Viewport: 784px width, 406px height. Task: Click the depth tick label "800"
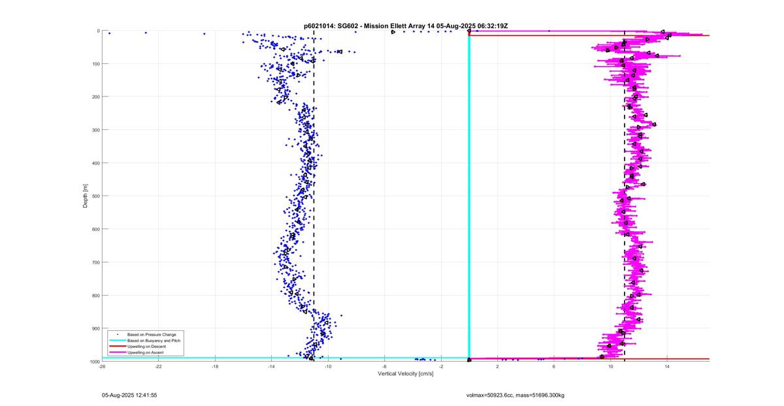[95, 295]
